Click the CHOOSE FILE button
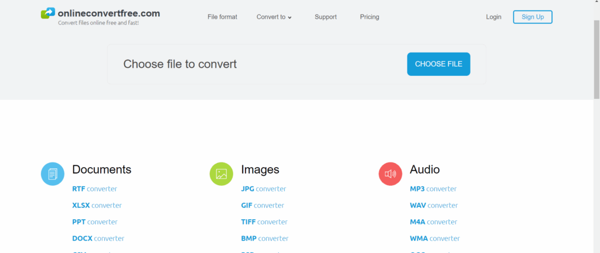This screenshot has width=600, height=253. 438,64
